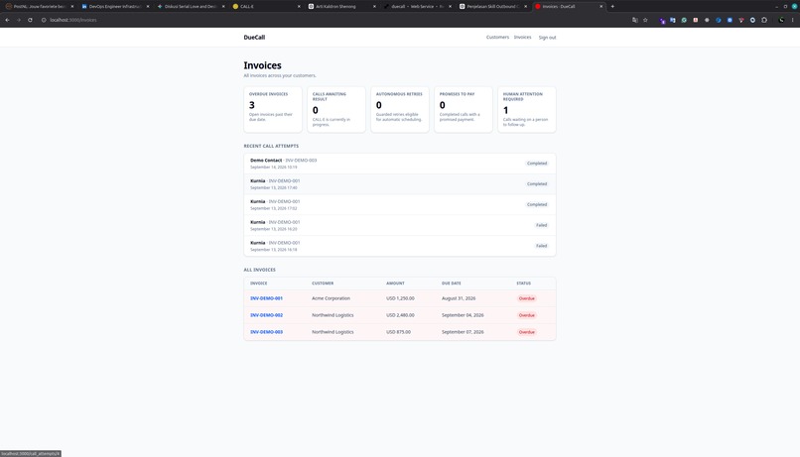Click the September 07, 2026 due date

(x=463, y=332)
